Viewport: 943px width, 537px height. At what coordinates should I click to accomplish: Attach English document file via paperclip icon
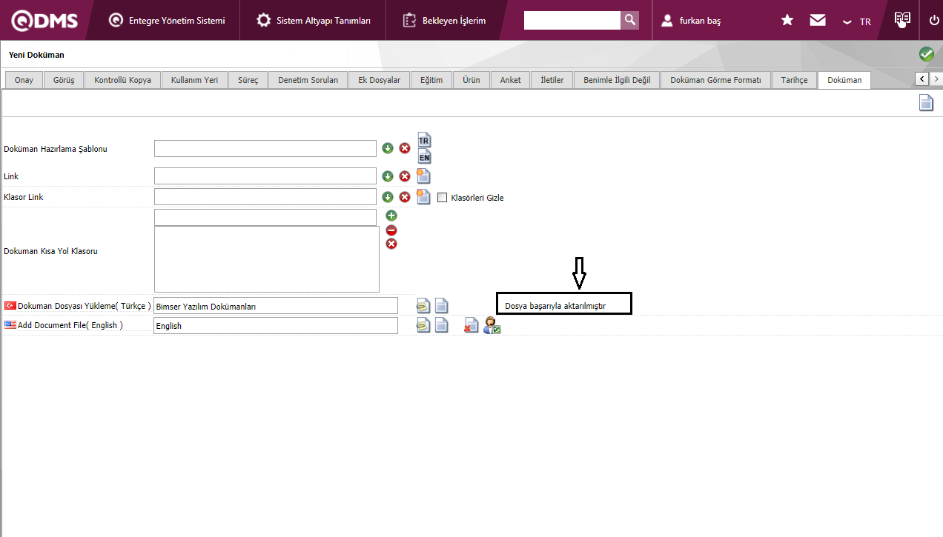point(423,325)
